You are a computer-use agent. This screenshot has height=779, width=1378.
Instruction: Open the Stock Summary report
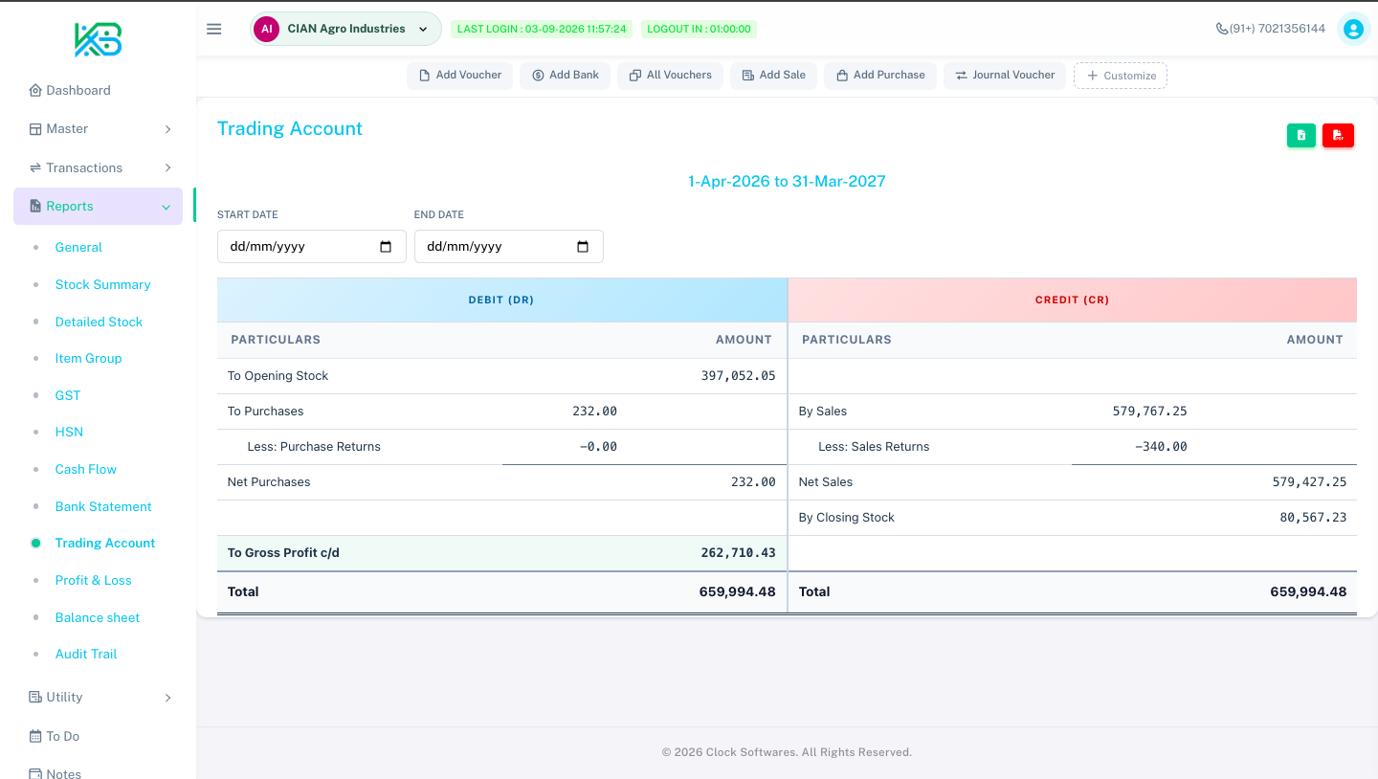click(103, 285)
